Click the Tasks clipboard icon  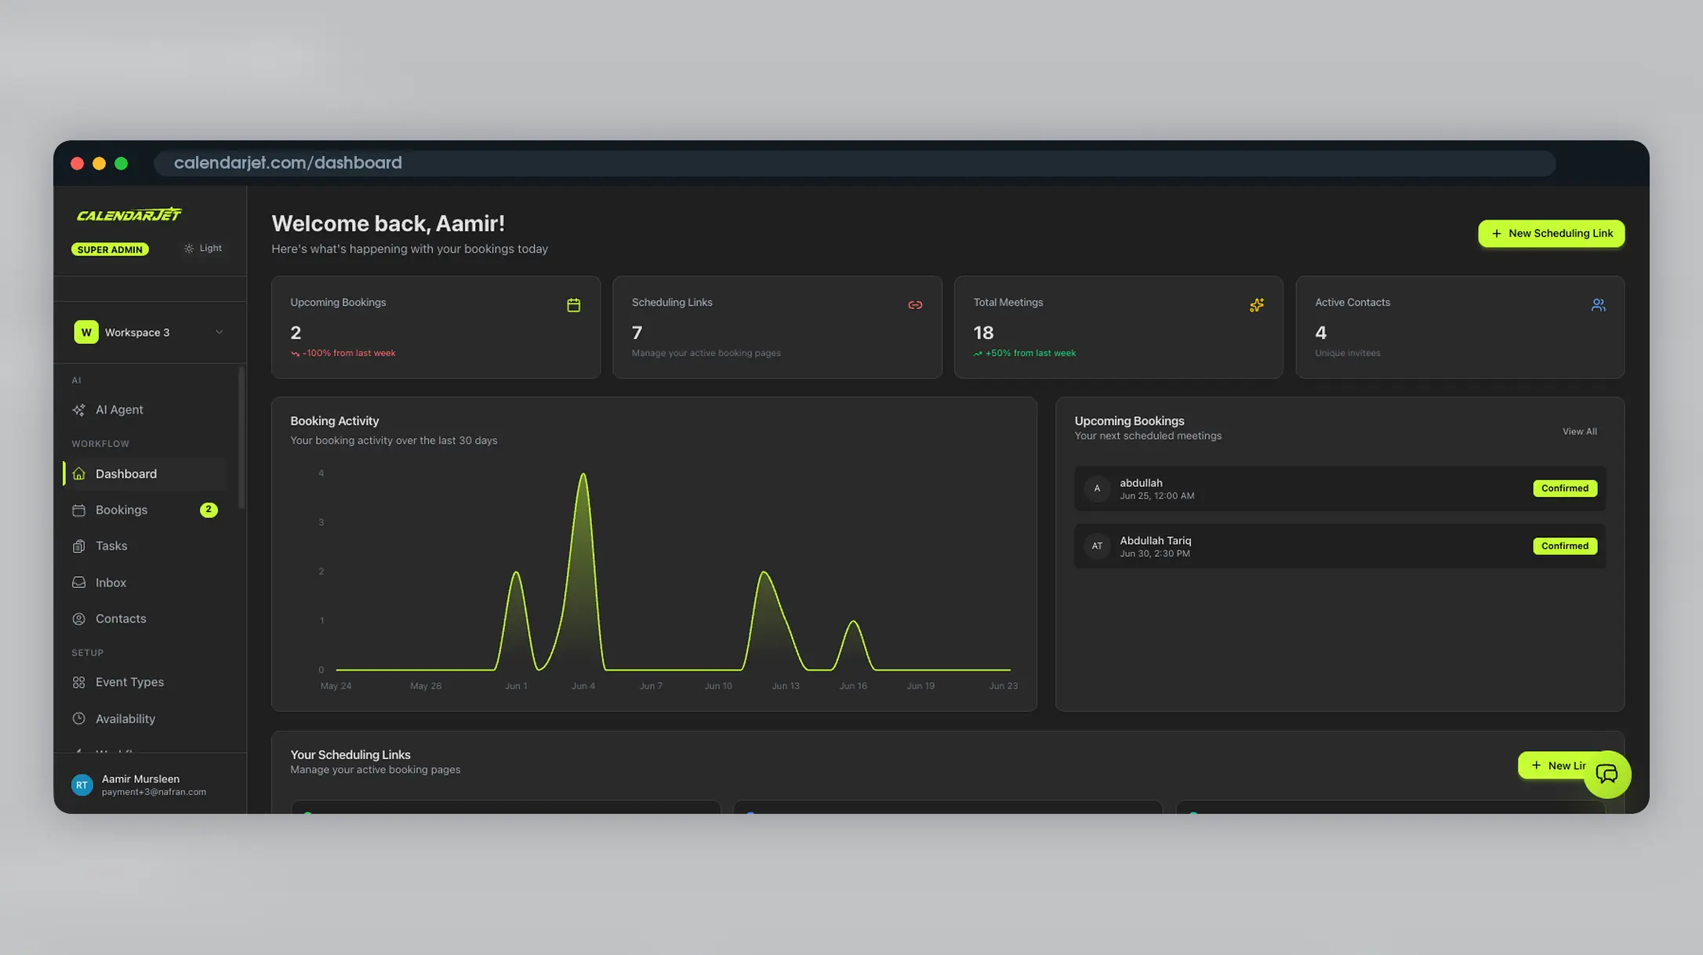[x=78, y=546]
